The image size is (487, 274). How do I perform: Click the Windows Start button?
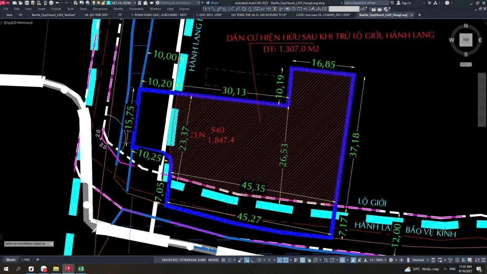(x=6, y=269)
